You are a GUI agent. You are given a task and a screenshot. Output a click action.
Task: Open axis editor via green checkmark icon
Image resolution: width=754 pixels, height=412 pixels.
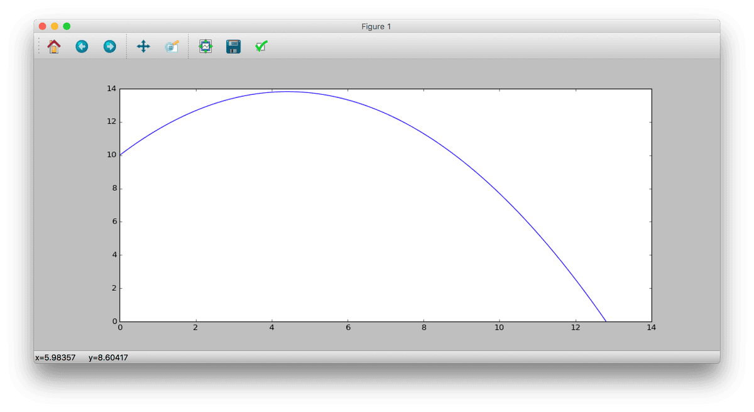click(x=261, y=46)
